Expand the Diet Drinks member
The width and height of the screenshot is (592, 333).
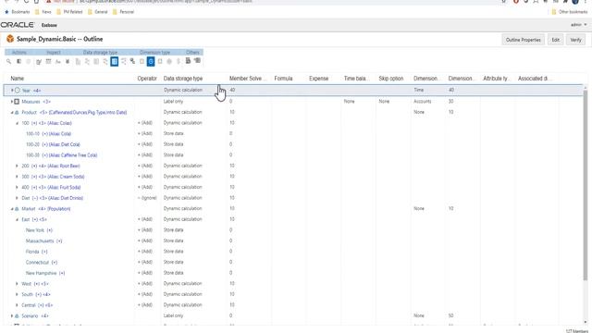[x=17, y=198]
